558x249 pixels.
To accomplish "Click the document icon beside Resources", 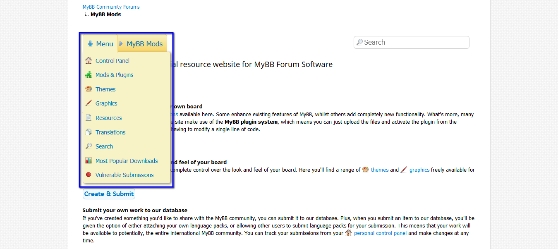I will tap(89, 118).
